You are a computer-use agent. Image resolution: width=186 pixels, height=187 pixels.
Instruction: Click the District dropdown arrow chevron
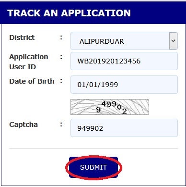tap(173, 41)
